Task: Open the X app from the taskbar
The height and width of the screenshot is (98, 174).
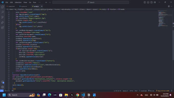Action: [72, 95]
